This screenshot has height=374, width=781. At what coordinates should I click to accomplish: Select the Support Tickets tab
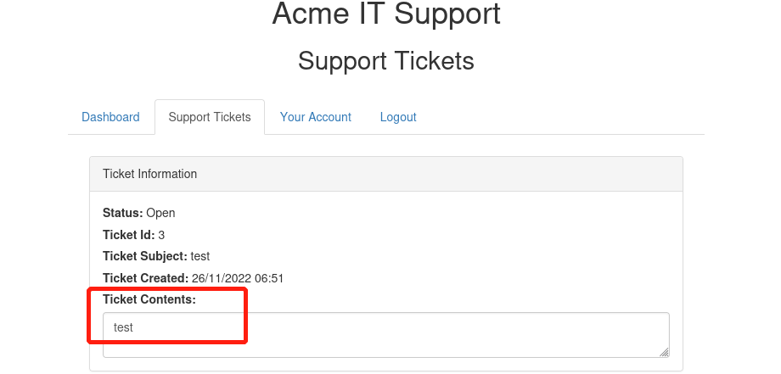coord(210,117)
